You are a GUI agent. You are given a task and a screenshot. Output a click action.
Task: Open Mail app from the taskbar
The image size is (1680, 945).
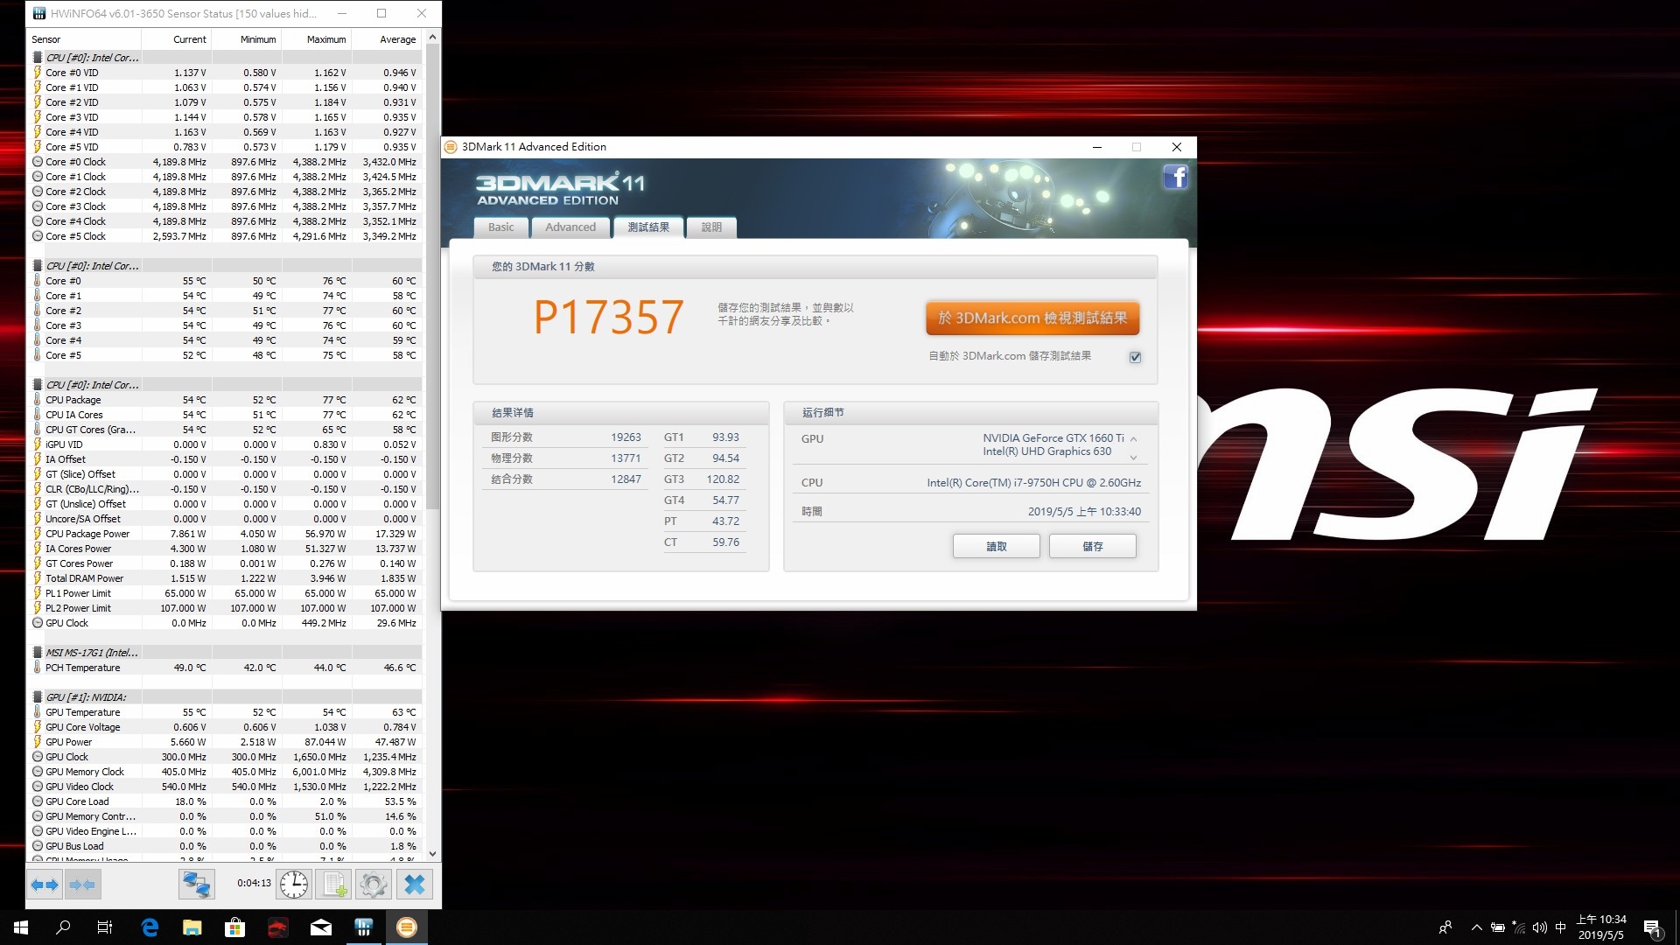pos(321,927)
